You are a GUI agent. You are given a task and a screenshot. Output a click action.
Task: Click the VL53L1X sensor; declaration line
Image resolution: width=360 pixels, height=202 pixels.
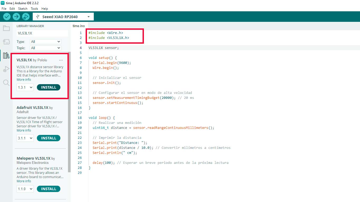point(104,48)
